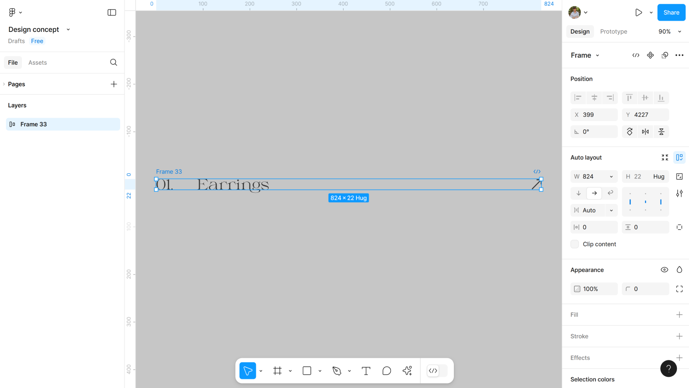The width and height of the screenshot is (689, 388).
Task: Choose the Frame tool
Action: (x=277, y=371)
